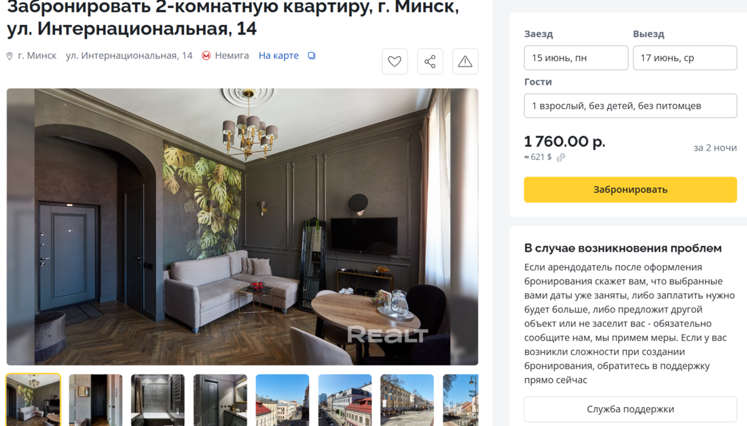
Task: Click the main living room photo
Action: pyautogui.click(x=242, y=227)
